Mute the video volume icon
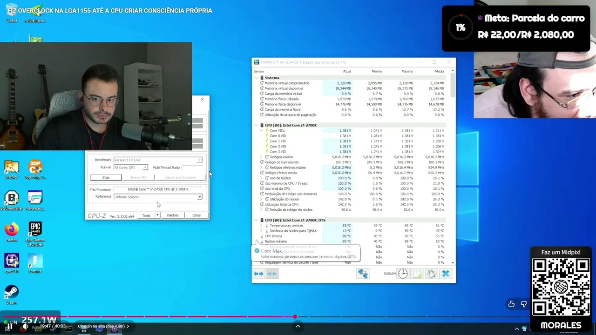Viewport: 596px width, 335px height. tap(26, 327)
